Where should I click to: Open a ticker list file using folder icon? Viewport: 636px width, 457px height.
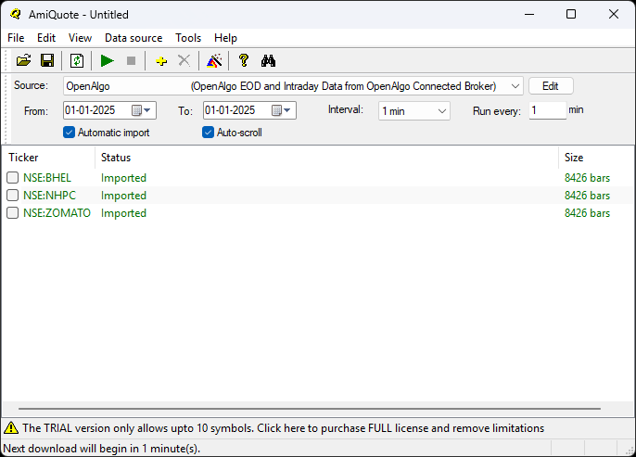[23, 61]
